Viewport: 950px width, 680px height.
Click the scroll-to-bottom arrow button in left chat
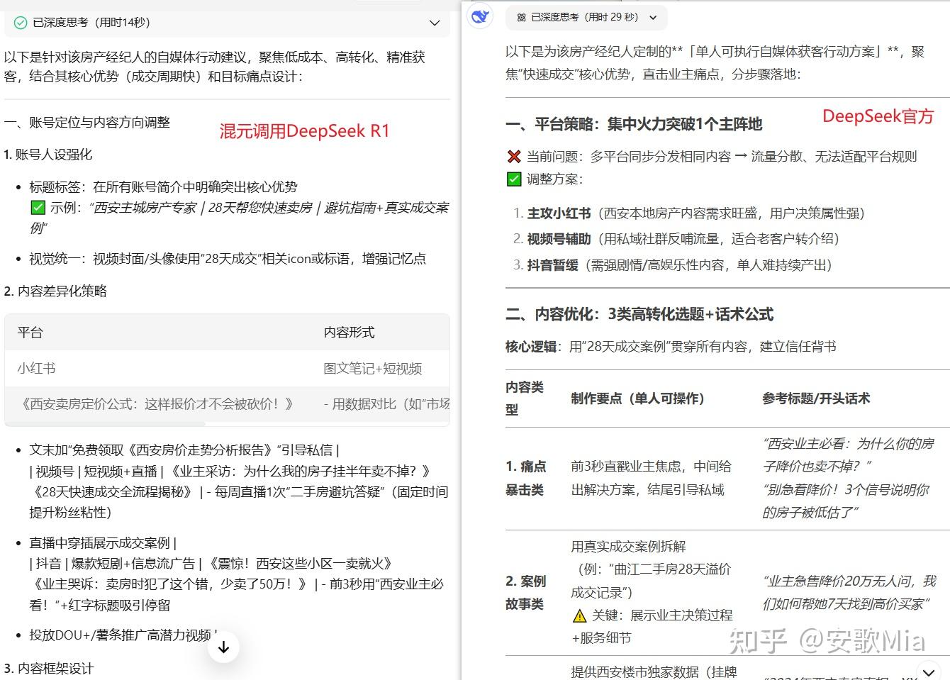(x=223, y=647)
